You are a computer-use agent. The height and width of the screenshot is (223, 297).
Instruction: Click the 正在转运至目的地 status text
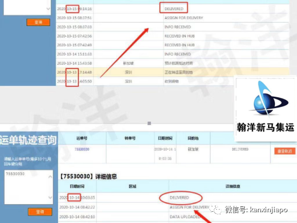coord(179,72)
